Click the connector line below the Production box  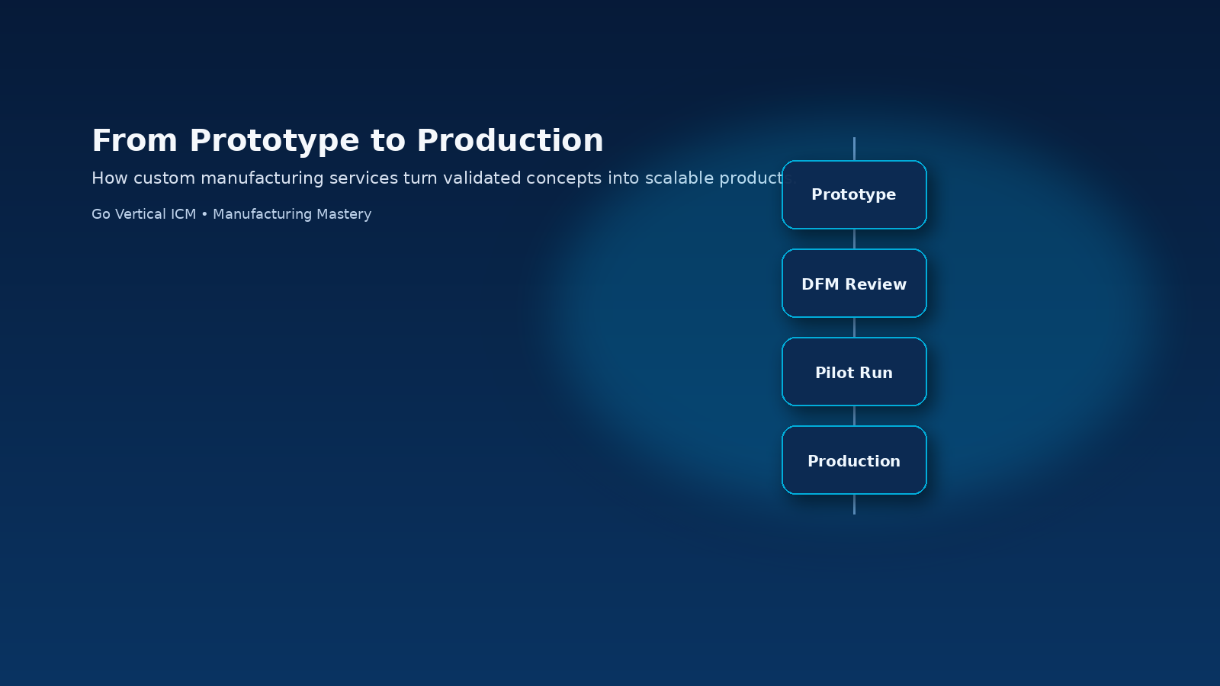tap(854, 505)
